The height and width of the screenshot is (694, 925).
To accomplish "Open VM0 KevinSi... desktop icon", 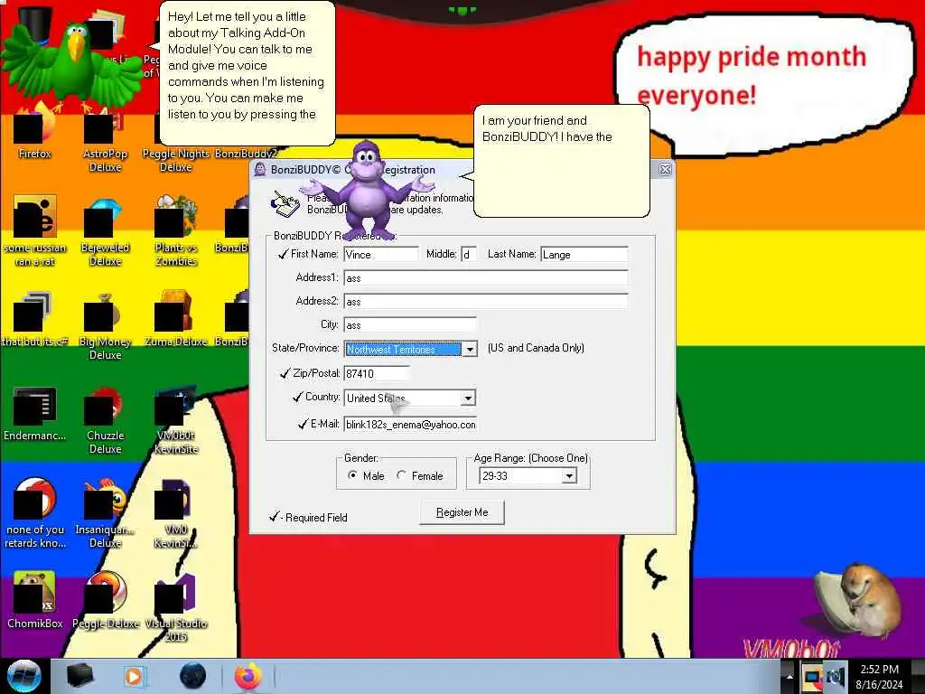I will point(176,513).
